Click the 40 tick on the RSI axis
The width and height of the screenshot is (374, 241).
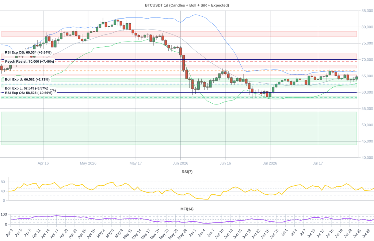[x=3, y=191]
